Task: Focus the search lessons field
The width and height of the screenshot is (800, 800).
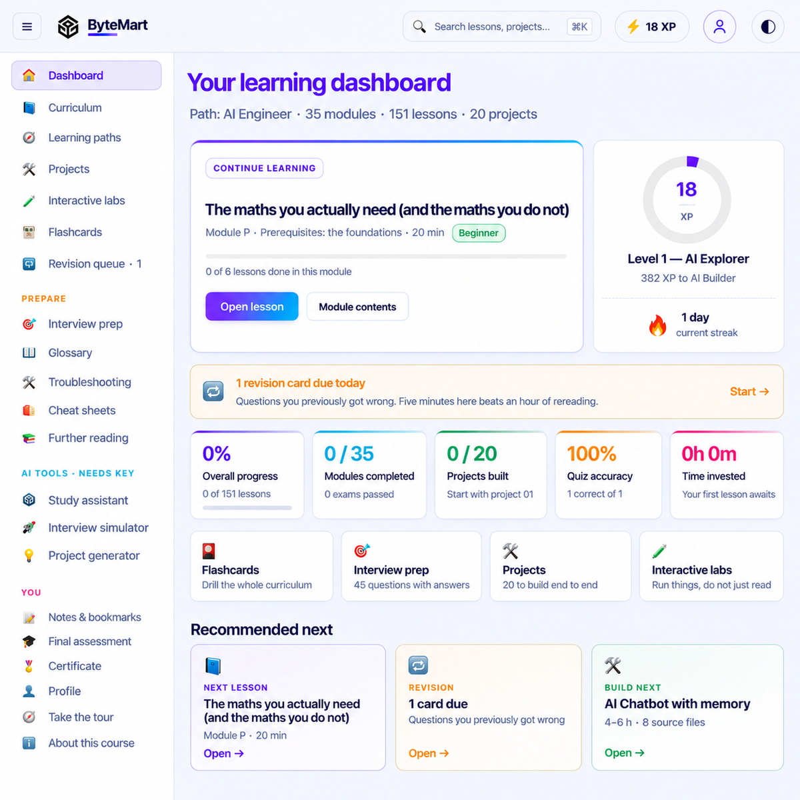Action: coord(502,27)
